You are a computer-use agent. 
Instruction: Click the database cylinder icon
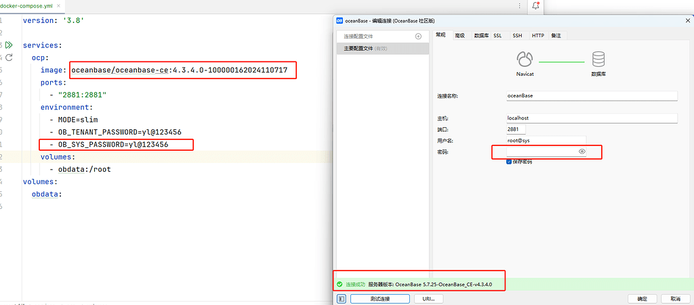click(598, 59)
